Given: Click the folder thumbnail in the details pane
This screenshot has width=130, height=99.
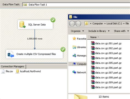Looking at the screenshot, I should (81, 97).
